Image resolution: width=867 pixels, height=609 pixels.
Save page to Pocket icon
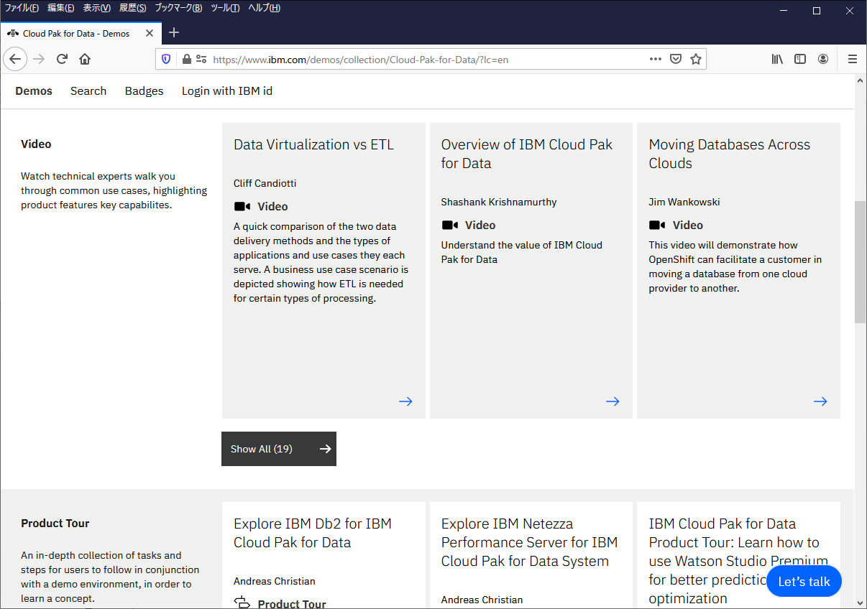[x=676, y=59]
